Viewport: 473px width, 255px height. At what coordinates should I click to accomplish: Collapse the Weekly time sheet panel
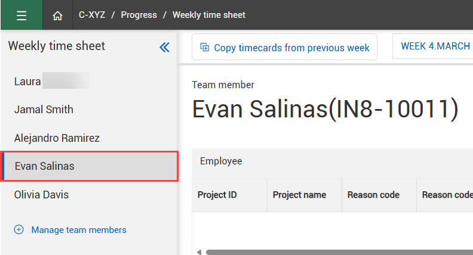(x=165, y=47)
